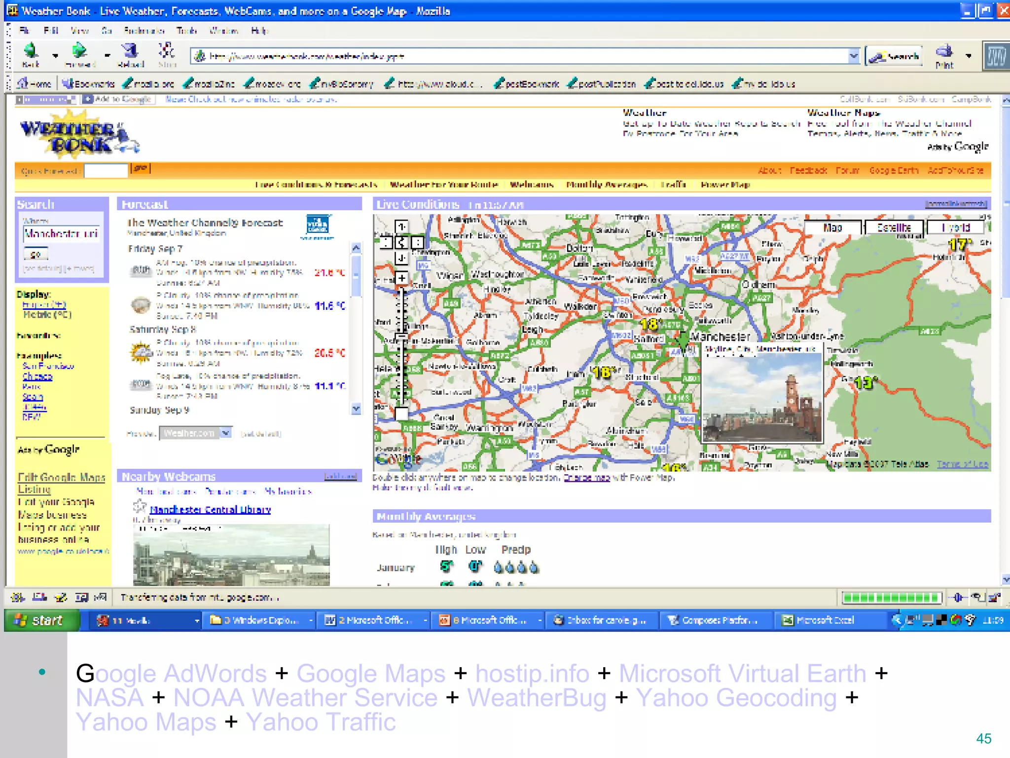This screenshot has height=758, width=1010.
Task: Click the 18° marker near Salford
Action: [x=651, y=324]
